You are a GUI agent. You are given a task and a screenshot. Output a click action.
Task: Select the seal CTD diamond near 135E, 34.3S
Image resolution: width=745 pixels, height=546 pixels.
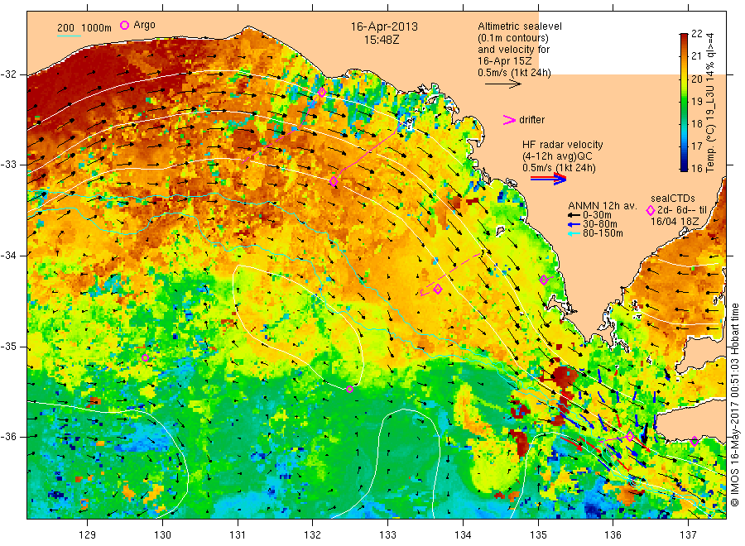click(x=544, y=280)
